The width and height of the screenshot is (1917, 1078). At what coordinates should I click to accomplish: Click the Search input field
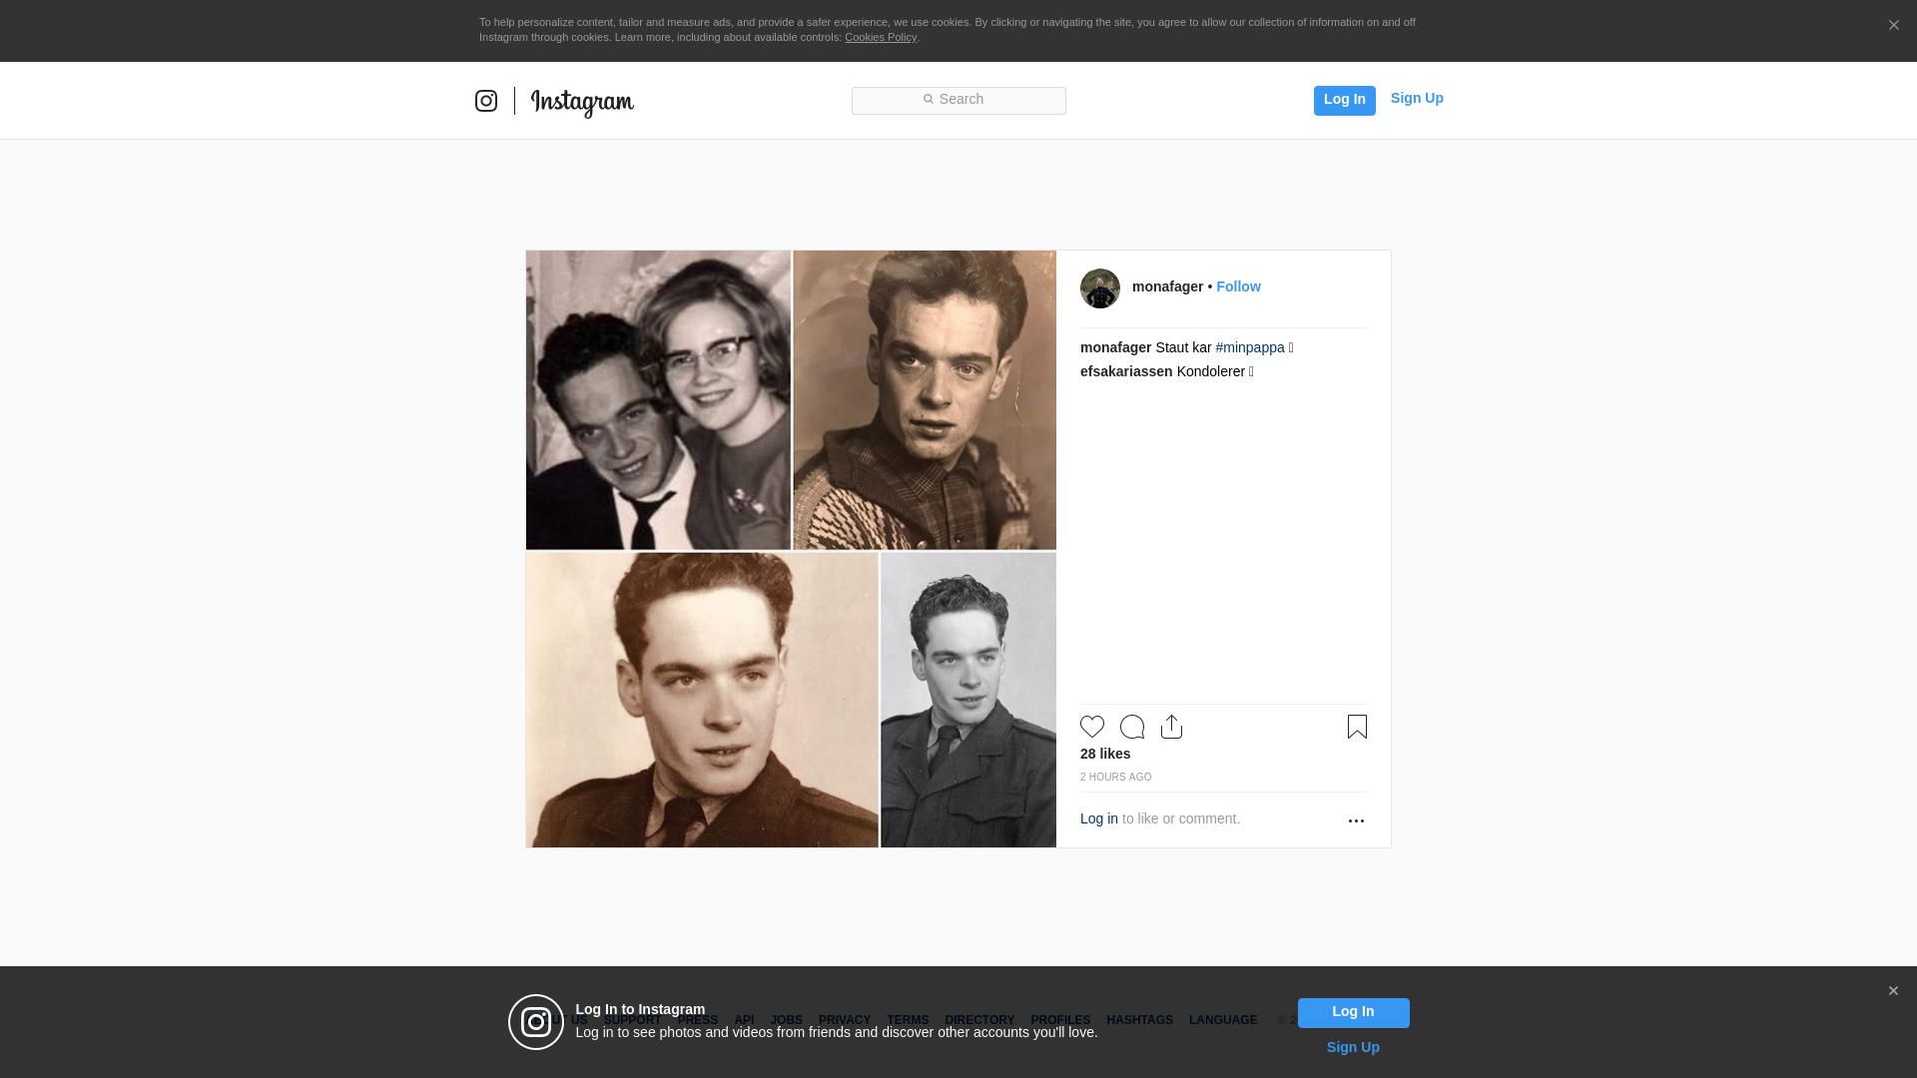[958, 100]
